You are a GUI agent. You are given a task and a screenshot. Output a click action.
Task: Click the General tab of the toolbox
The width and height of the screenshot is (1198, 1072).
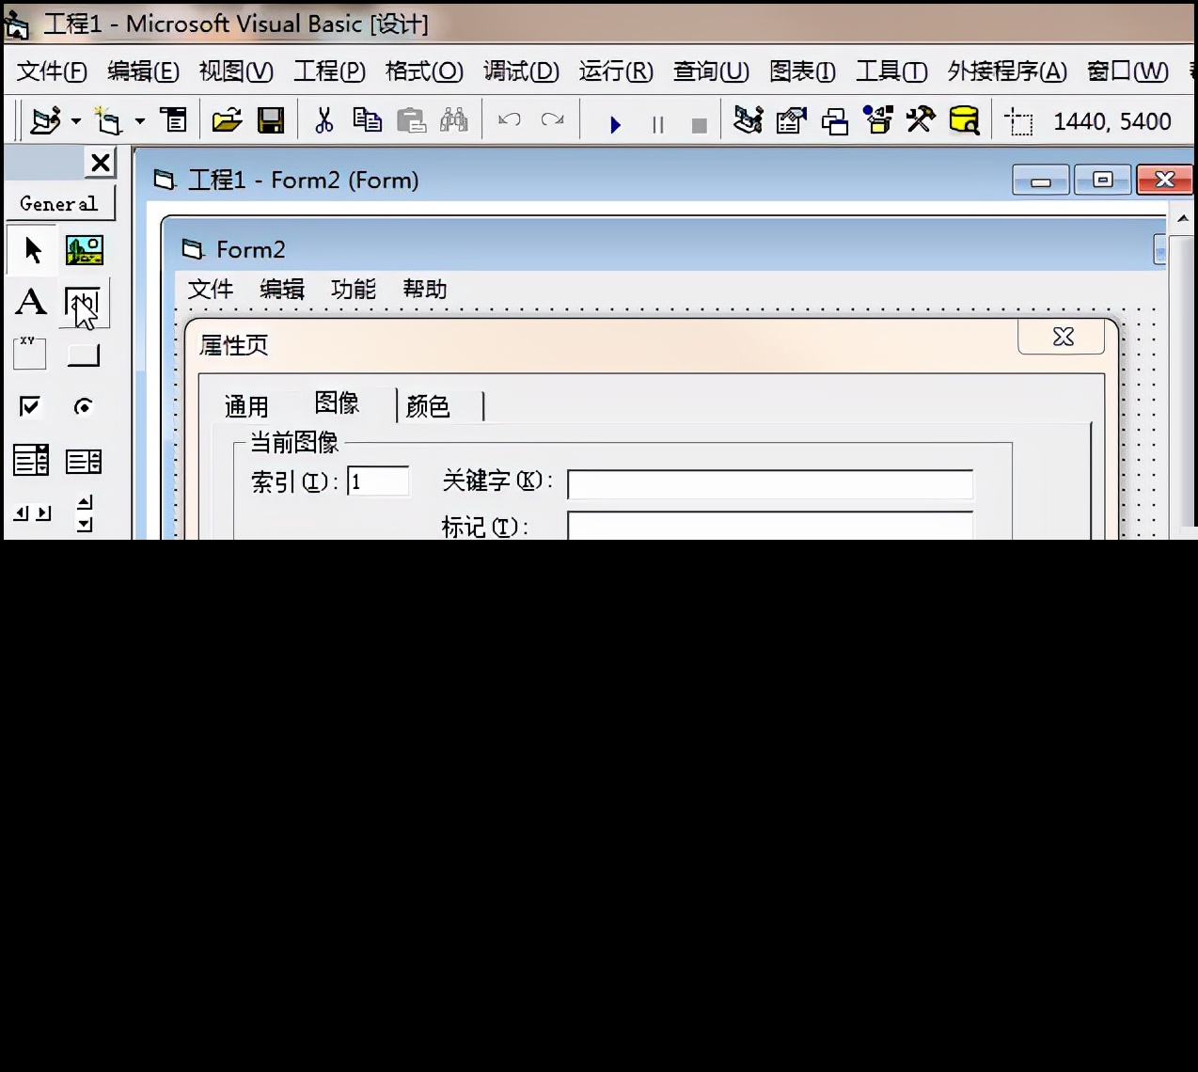pos(59,204)
